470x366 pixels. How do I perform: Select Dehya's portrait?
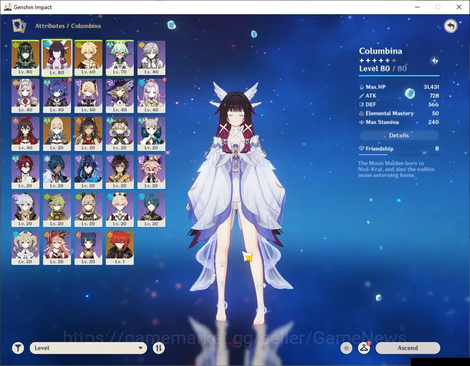[x=88, y=134]
